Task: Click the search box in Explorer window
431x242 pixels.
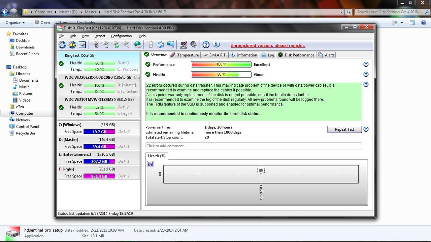Action: click(391, 12)
